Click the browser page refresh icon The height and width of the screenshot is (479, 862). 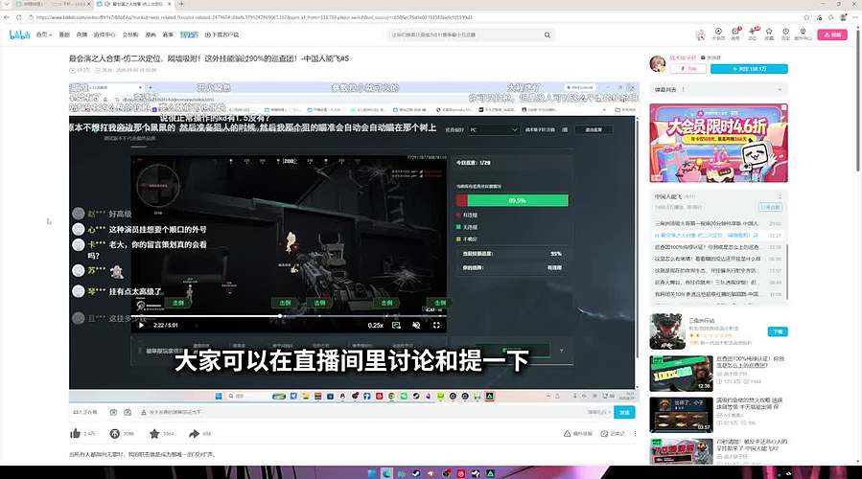(18, 17)
